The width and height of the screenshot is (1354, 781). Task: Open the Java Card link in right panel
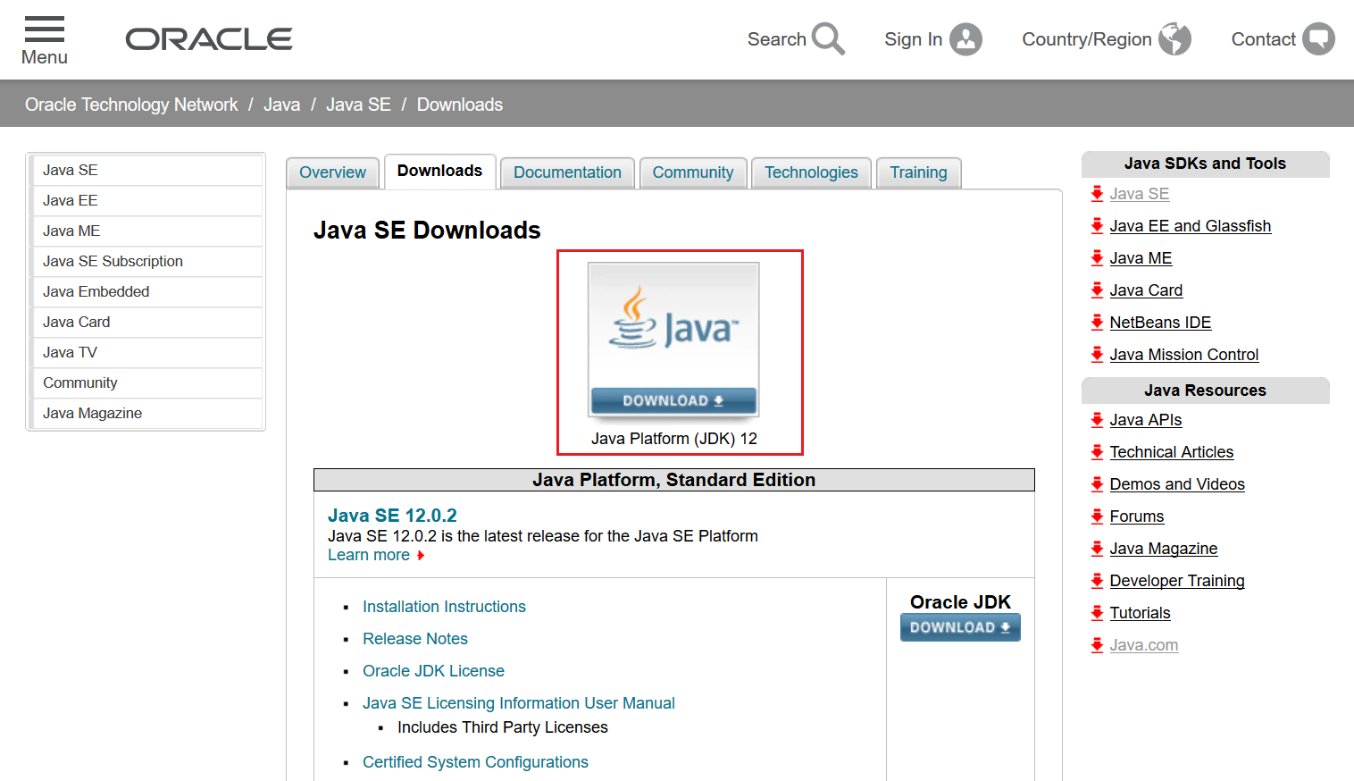(x=1146, y=290)
